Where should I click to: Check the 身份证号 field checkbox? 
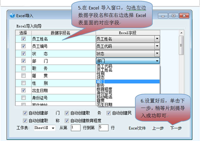[23, 98]
